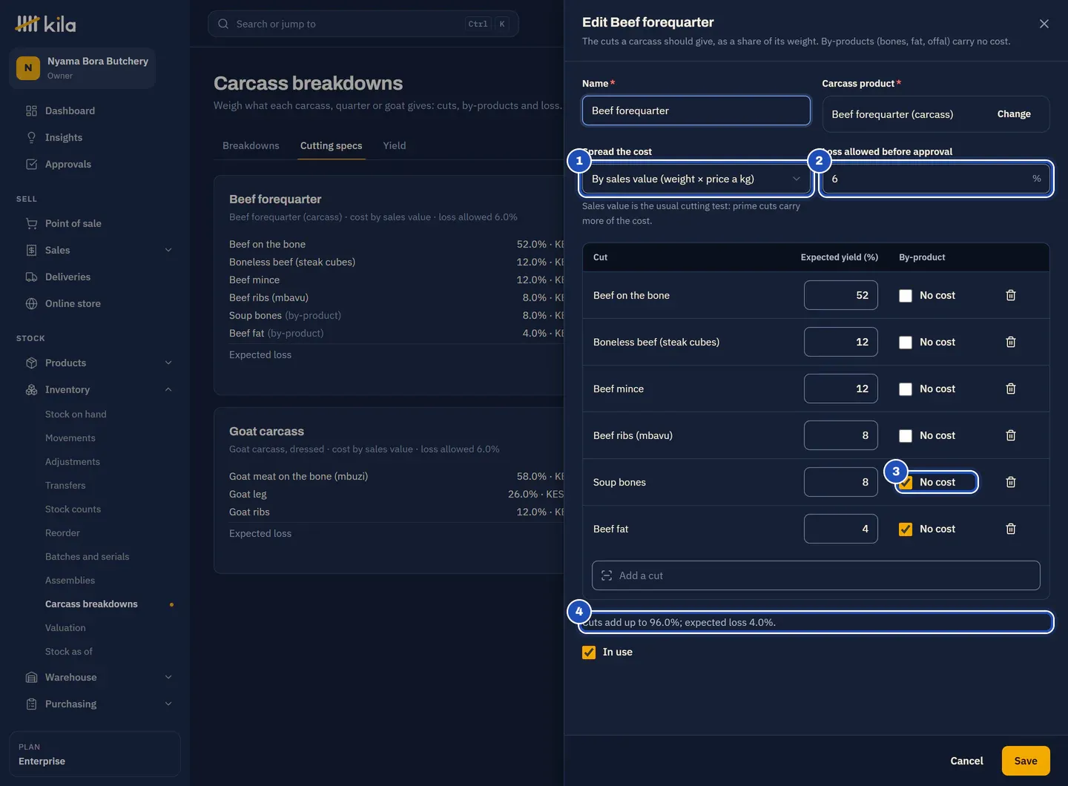Cancel editing the cutting spec
The width and height of the screenshot is (1068, 786).
[966, 761]
